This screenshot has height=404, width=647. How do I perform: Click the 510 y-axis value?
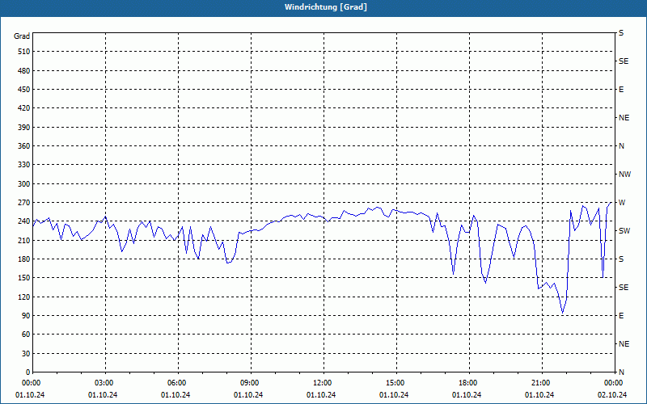[x=24, y=52]
